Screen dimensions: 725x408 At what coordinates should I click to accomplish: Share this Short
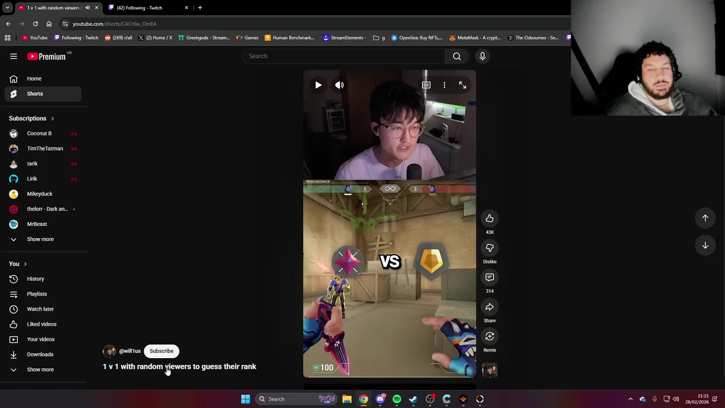pyautogui.click(x=489, y=307)
